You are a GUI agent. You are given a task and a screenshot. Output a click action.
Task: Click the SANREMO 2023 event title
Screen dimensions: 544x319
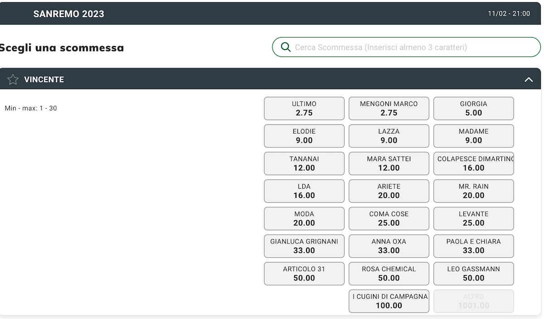69,14
